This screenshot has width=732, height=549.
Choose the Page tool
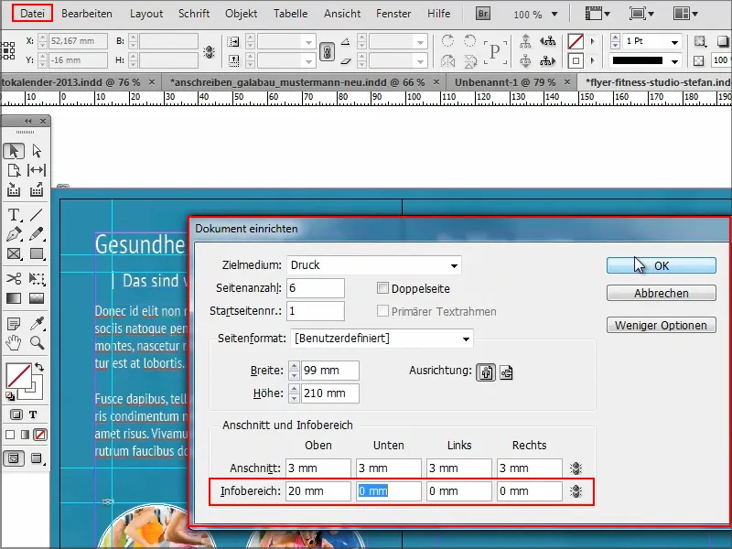14,170
